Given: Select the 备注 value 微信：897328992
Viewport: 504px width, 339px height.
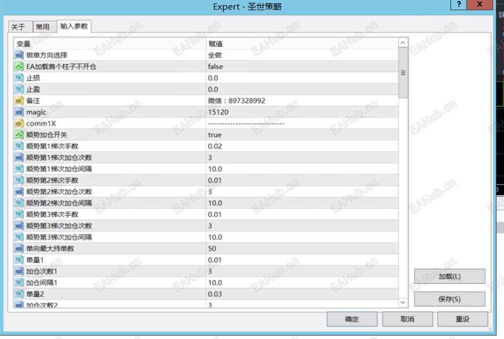Looking at the screenshot, I should pos(237,101).
